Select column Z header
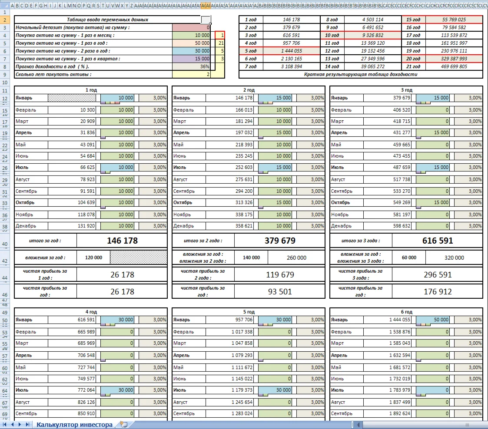Screen dimensions: 488x429 coord(131,5)
